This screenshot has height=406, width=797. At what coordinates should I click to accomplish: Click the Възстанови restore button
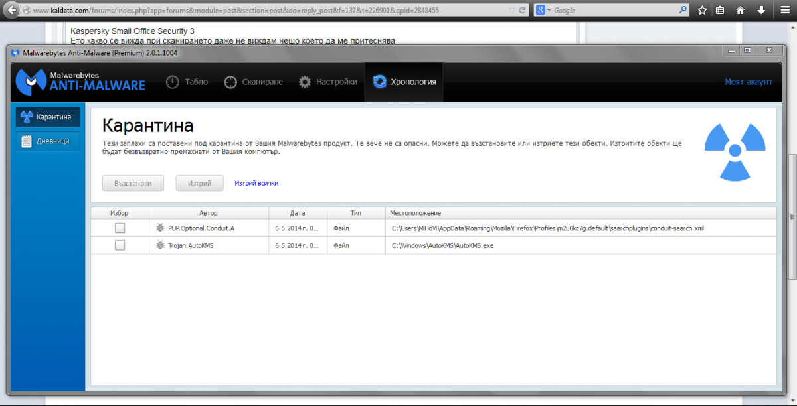coord(133,183)
